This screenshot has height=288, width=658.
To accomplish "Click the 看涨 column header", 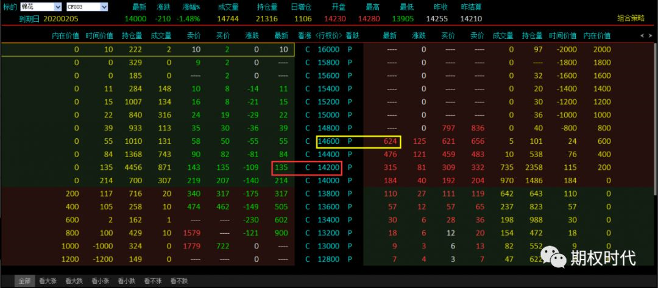I will (305, 36).
